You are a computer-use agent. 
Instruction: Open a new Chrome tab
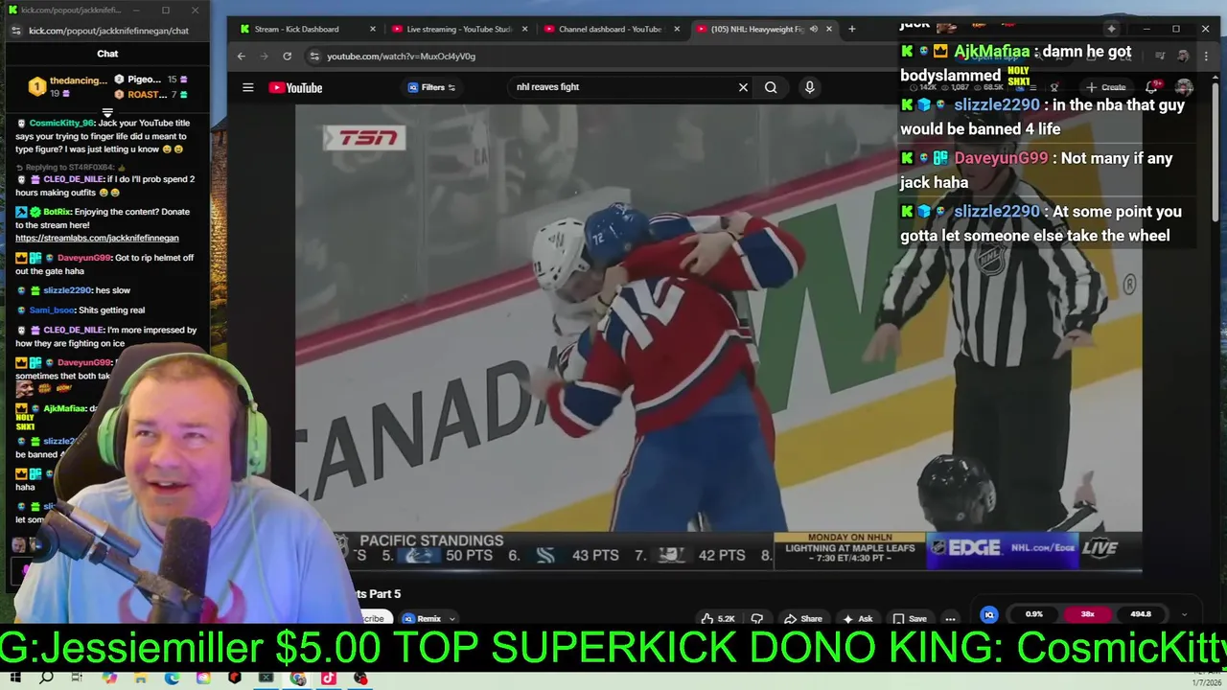point(851,29)
